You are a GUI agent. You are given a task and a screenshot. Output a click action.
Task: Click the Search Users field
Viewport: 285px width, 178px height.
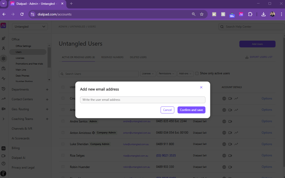click(x=99, y=74)
